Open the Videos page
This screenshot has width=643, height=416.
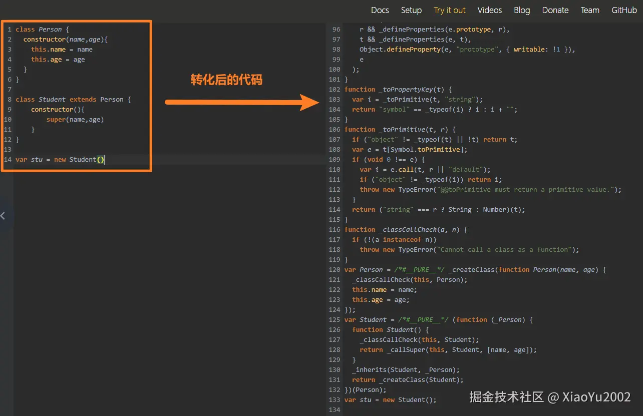489,10
